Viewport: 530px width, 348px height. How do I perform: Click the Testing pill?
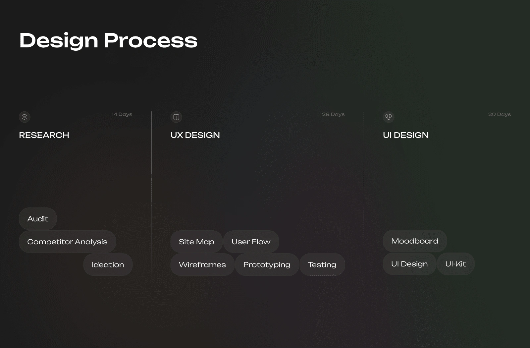pyautogui.click(x=322, y=264)
